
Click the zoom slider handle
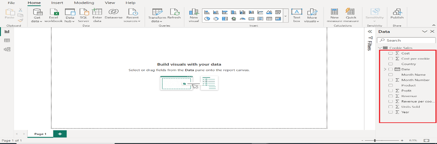375,140
